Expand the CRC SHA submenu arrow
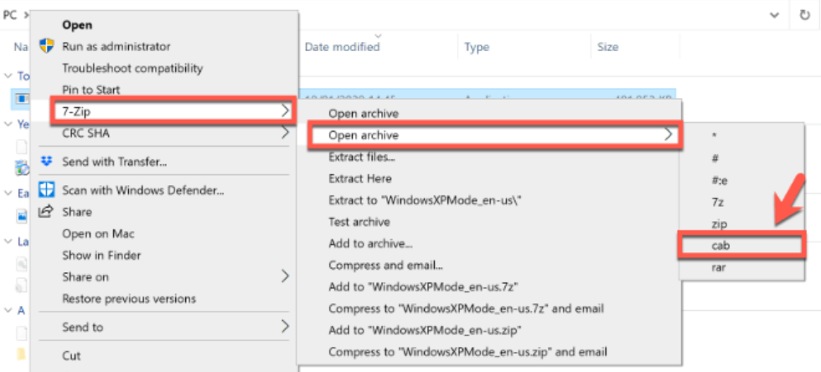821x372 pixels. coord(285,133)
